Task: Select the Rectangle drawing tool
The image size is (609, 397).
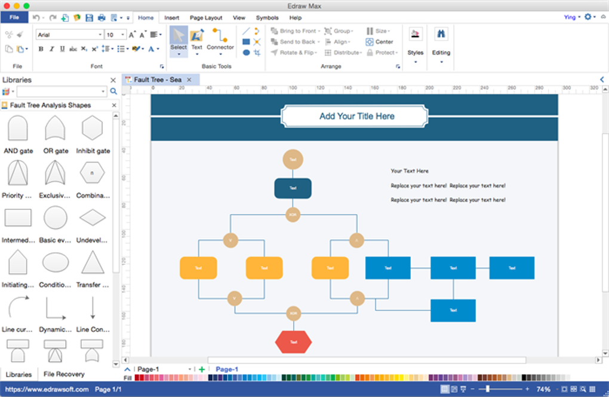Action: (x=246, y=42)
